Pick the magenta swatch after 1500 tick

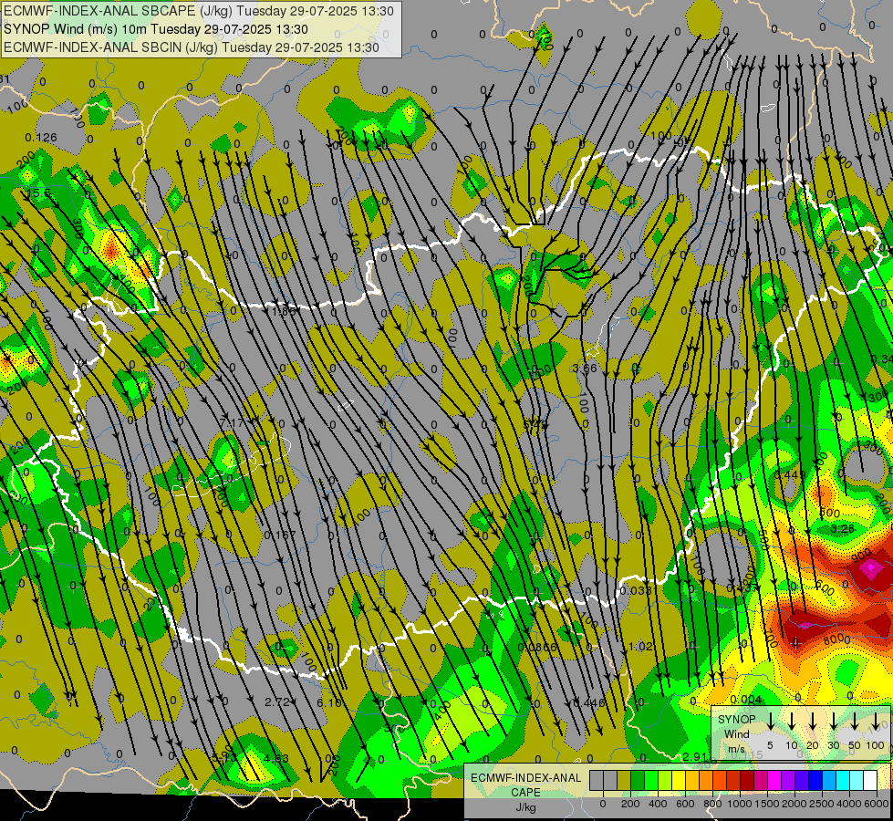[x=775, y=780]
